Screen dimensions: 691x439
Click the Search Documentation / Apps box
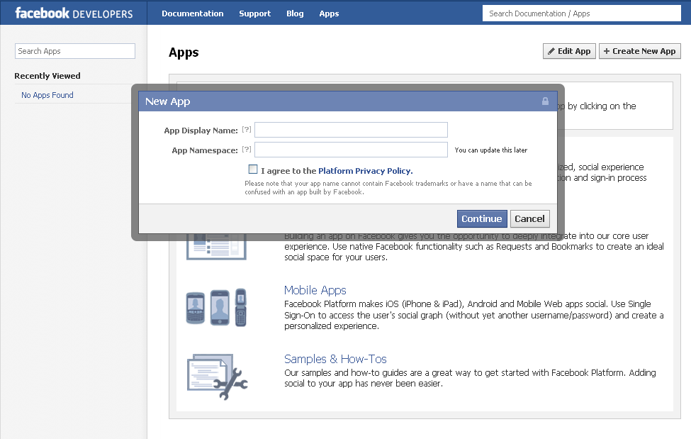(x=581, y=13)
